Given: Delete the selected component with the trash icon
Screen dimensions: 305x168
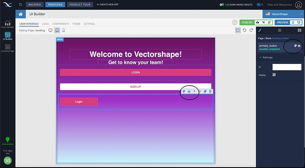Looking at the screenshot, I should pyautogui.click(x=210, y=91).
